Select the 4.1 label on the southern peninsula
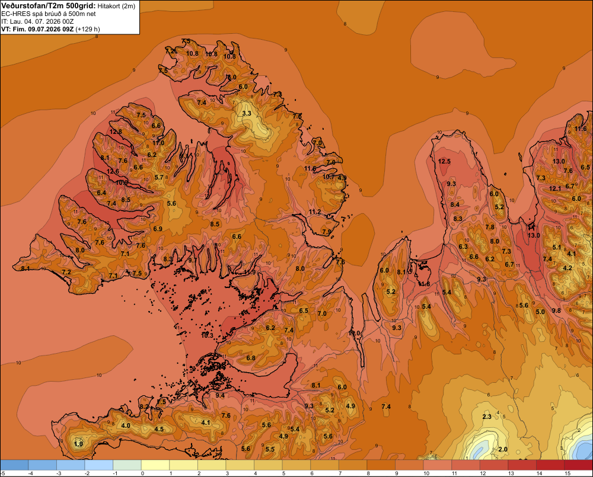This screenshot has height=477, width=593. click(x=205, y=422)
